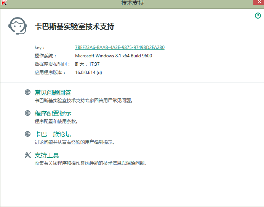Click the wrench tools icon beside 支持工具

point(27,155)
